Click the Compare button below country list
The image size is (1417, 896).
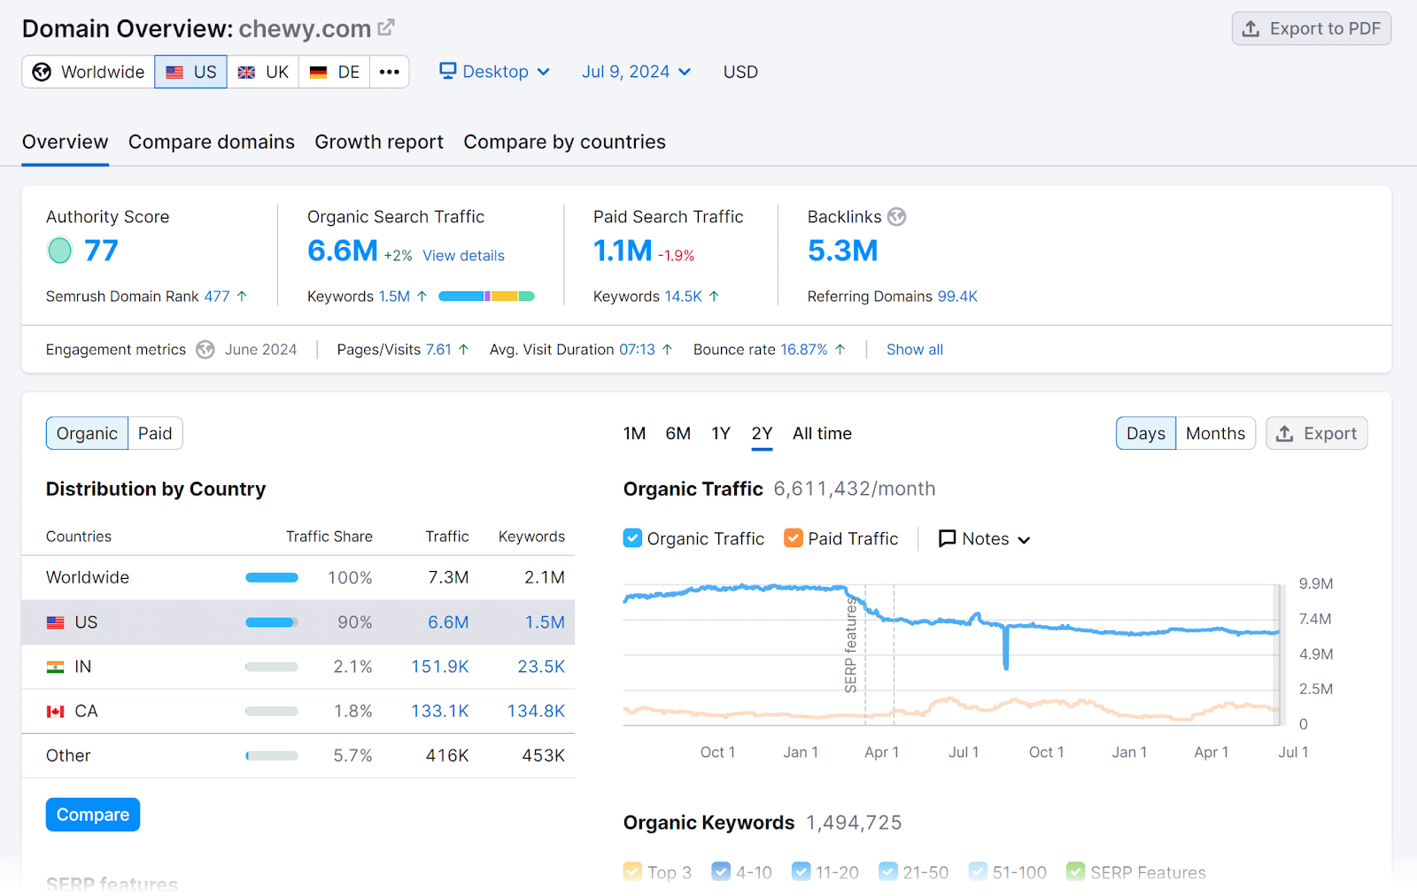click(92, 814)
